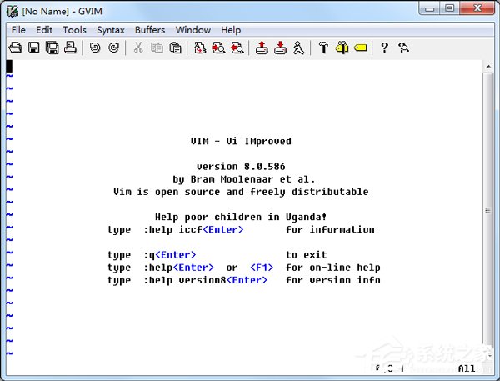Minimize the GVIM window
Screen dimensions: 500x381
[x=429, y=8]
